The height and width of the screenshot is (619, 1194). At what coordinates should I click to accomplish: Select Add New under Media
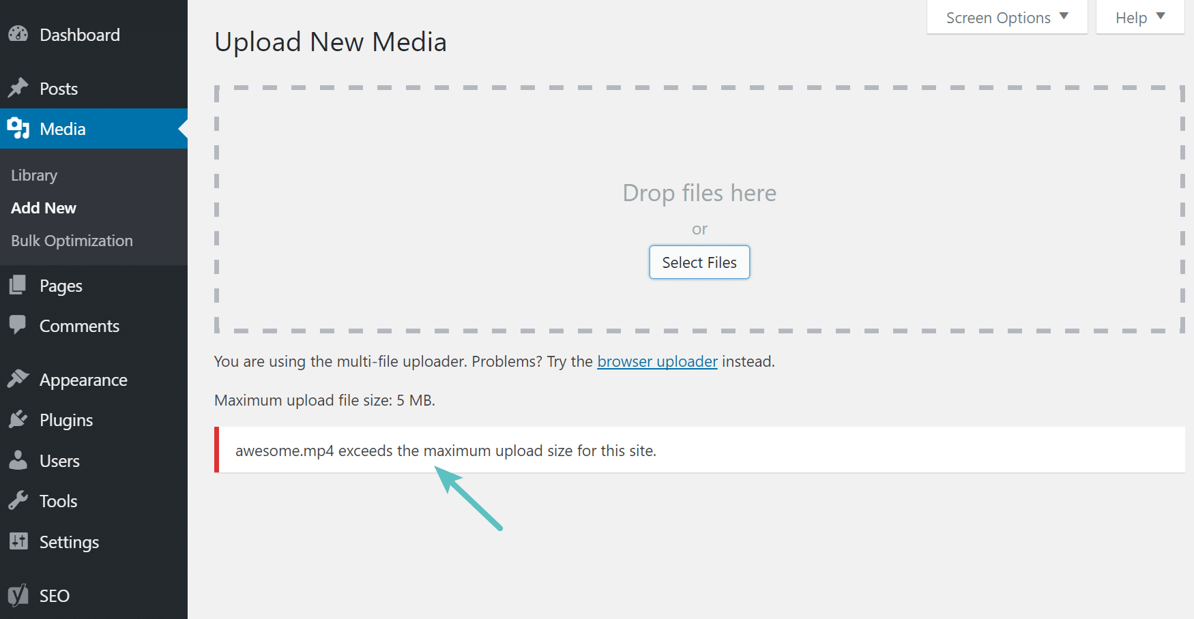tap(43, 208)
